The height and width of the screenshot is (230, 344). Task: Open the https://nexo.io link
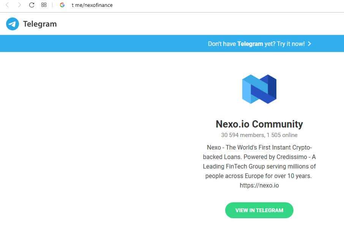point(259,186)
